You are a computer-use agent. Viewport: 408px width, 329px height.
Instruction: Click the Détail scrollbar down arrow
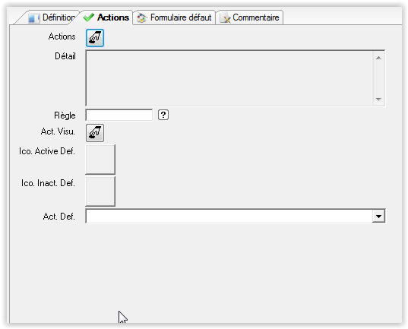coord(378,99)
